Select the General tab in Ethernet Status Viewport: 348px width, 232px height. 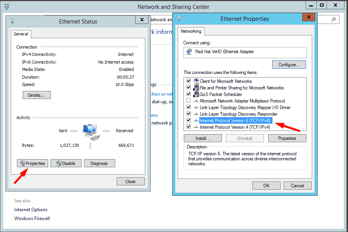(x=21, y=34)
